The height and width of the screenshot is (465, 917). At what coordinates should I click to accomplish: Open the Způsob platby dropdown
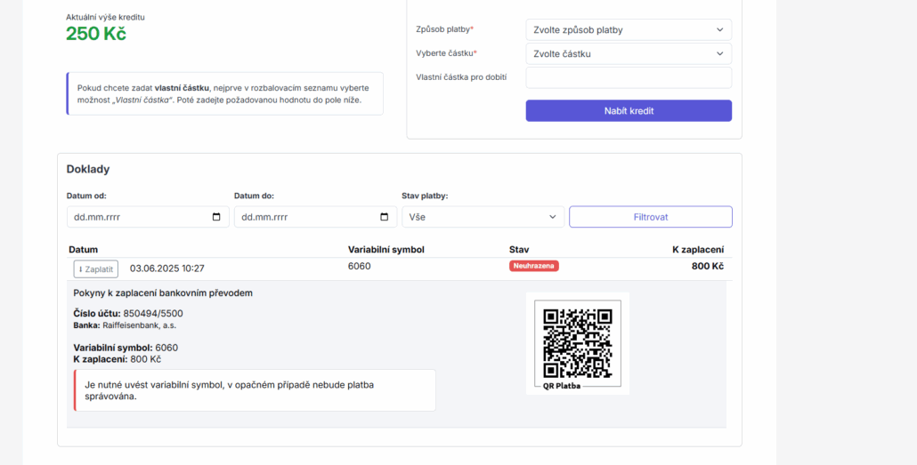tap(629, 30)
